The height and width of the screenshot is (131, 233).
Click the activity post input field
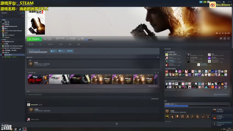[x=93, y=94]
